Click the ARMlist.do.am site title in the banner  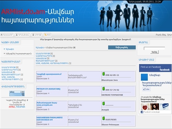(23, 12)
